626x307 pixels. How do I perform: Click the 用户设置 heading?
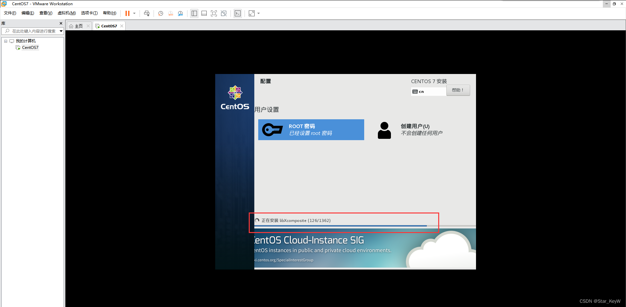(x=267, y=110)
